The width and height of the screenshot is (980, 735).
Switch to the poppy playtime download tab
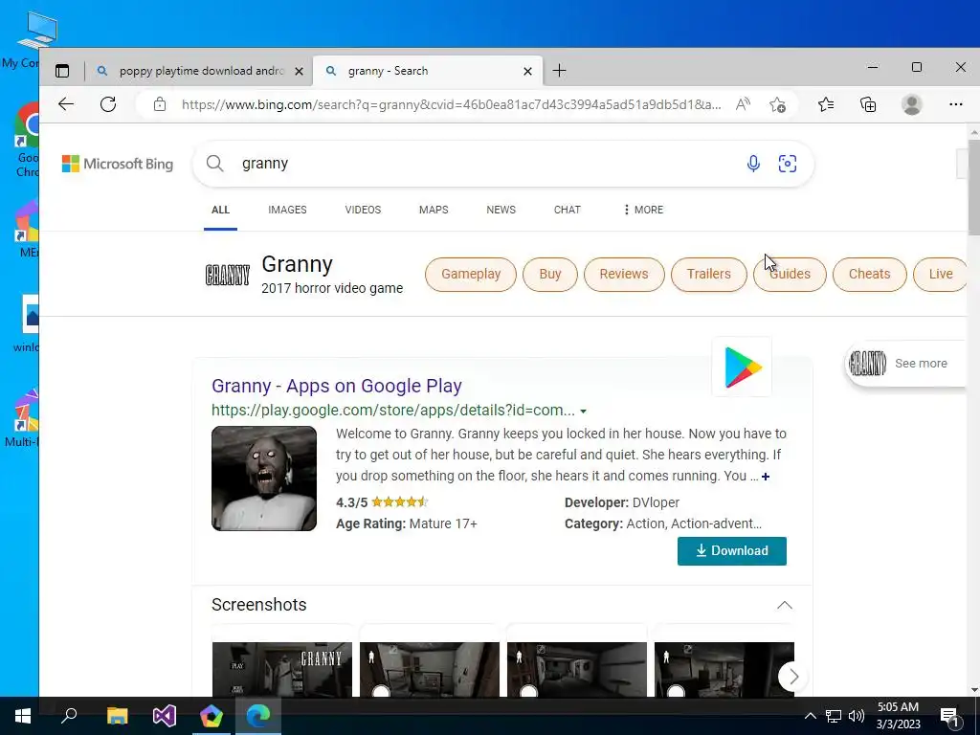point(199,71)
